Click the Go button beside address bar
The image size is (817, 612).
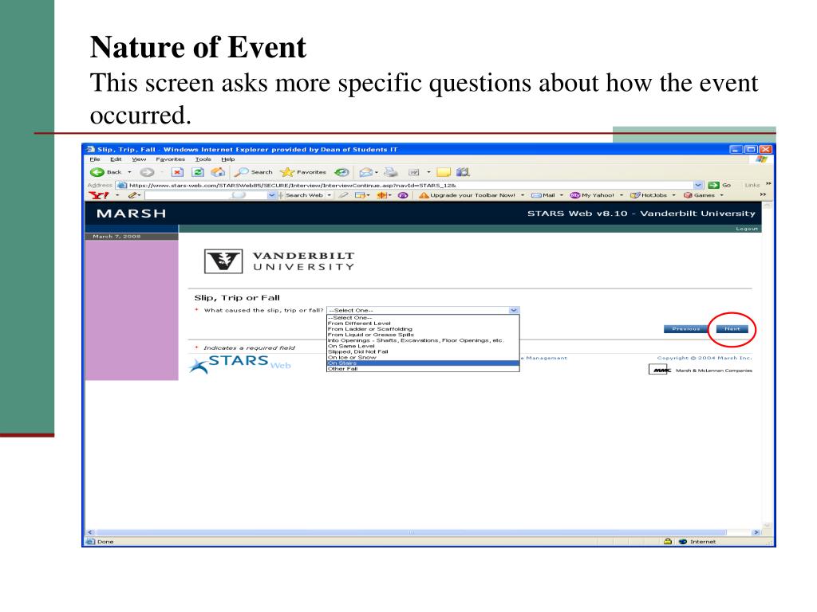coord(720,185)
